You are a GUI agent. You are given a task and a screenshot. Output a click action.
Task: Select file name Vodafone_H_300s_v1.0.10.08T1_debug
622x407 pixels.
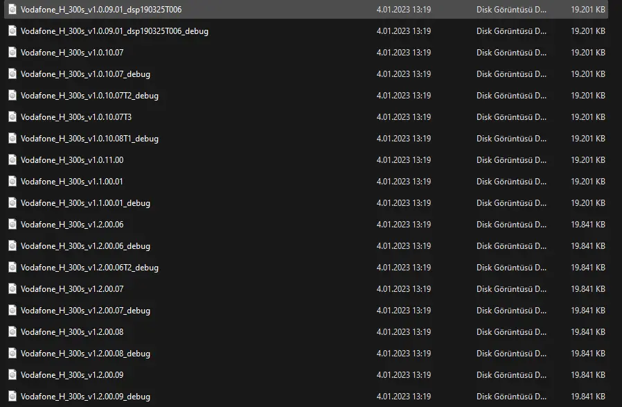(x=89, y=138)
